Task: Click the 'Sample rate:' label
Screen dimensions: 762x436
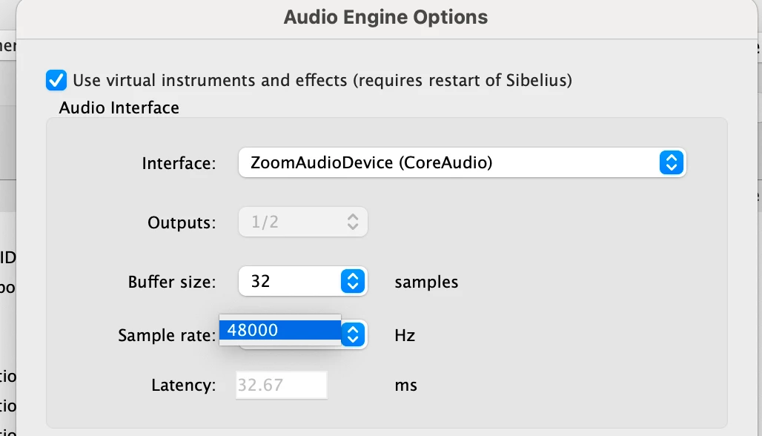Action: point(167,335)
